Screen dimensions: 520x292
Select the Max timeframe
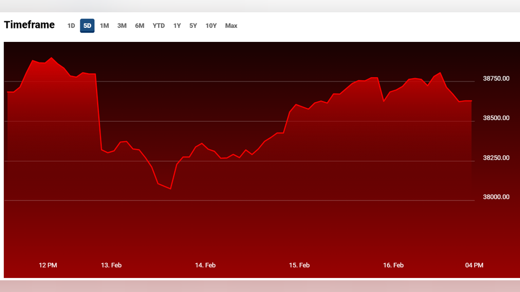click(x=231, y=26)
